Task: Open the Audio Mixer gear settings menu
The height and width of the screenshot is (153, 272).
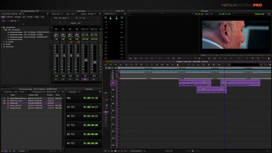Action: 100,14
